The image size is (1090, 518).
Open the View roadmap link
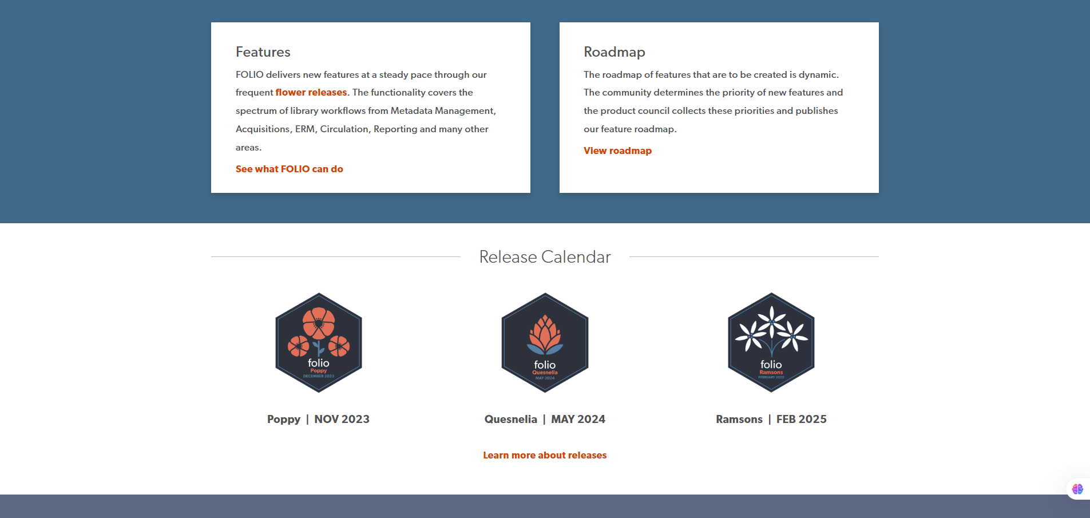[617, 151]
